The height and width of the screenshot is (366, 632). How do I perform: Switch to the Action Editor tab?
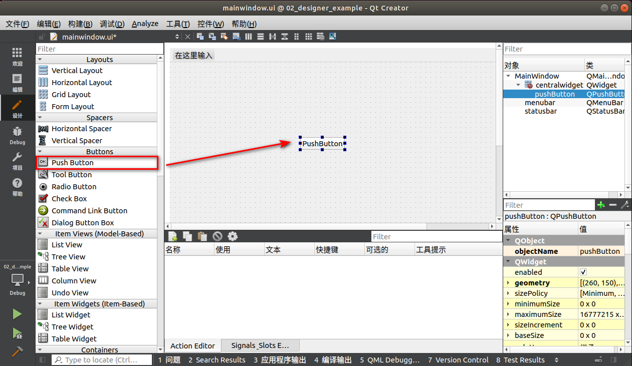(x=192, y=345)
